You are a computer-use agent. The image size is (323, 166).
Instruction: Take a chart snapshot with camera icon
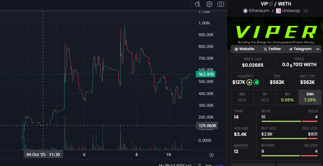tap(221, 4)
